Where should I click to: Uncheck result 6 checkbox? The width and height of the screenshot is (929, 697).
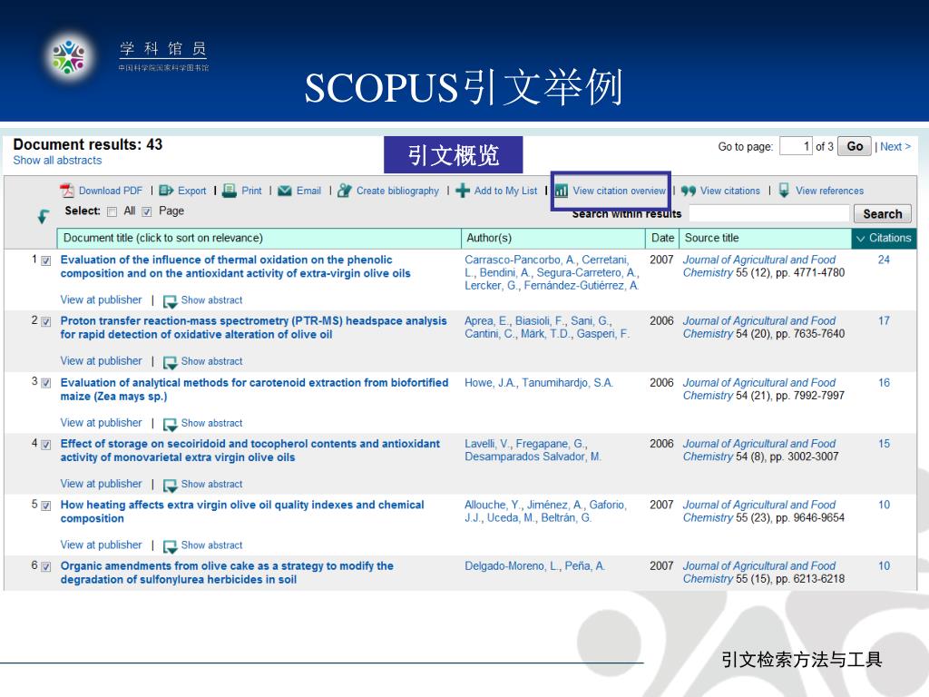[x=46, y=566]
